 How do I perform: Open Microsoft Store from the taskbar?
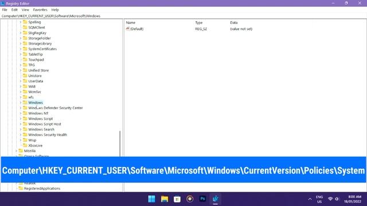pyautogui.click(x=177, y=199)
